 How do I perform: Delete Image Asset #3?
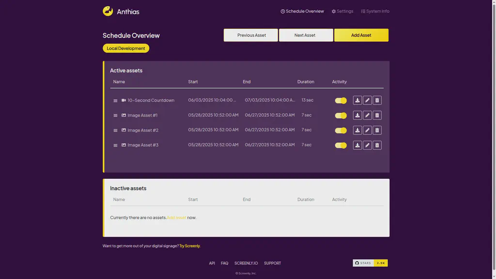click(377, 145)
